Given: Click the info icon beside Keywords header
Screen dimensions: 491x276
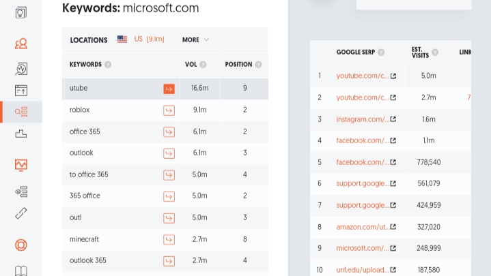Looking at the screenshot, I should (108, 65).
